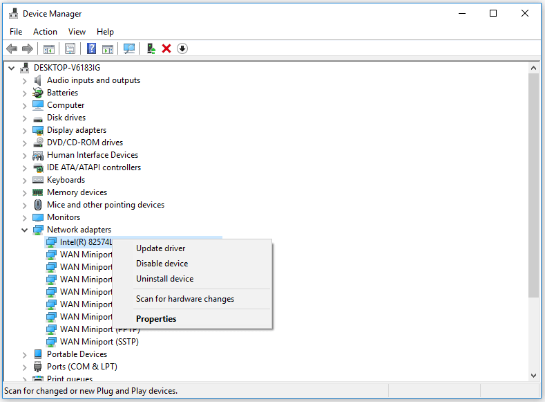Click the Forward arrow toolbar icon
The height and width of the screenshot is (402, 545).
(28, 48)
